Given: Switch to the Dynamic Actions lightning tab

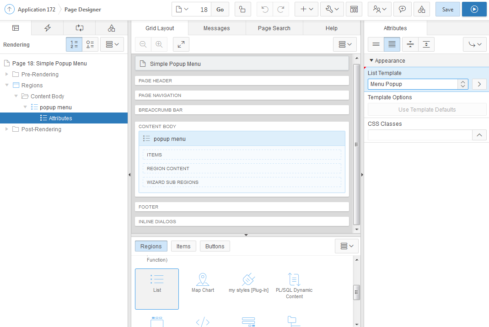Looking at the screenshot, I should 47,28.
